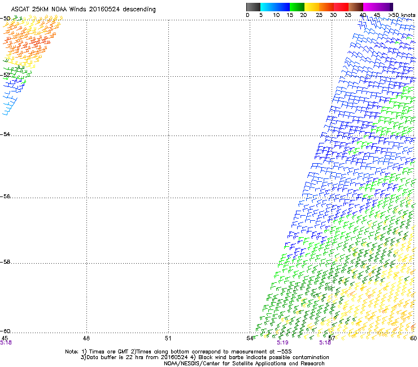The image size is (418, 367).
Task: Click the 54 longitude axis label
Action: [250, 338]
